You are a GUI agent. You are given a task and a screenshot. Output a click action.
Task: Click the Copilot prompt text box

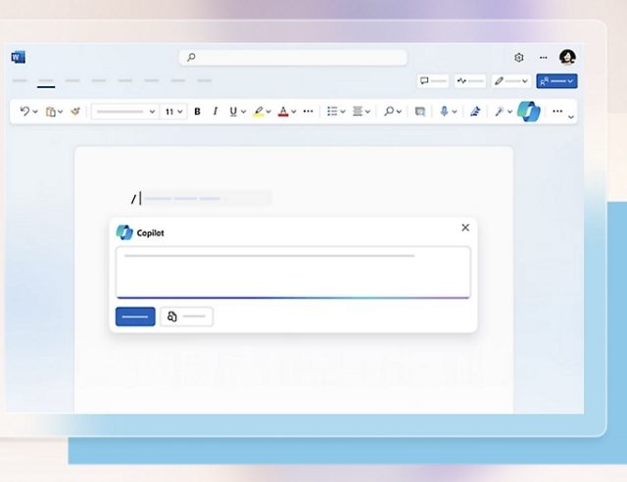click(292, 271)
